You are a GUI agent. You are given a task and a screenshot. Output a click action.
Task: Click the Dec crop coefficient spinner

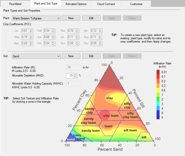click(100, 43)
